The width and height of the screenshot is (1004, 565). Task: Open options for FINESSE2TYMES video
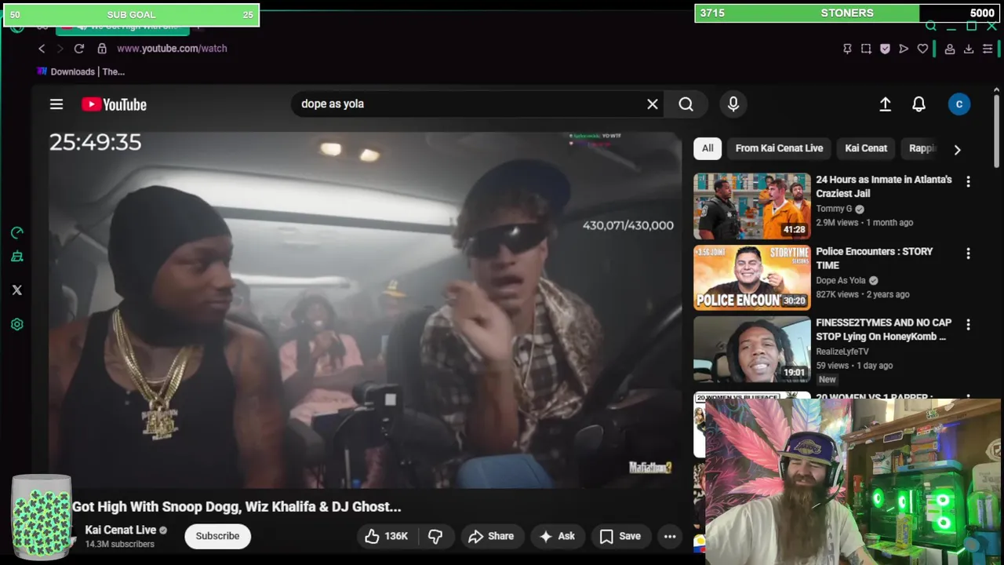968,324
